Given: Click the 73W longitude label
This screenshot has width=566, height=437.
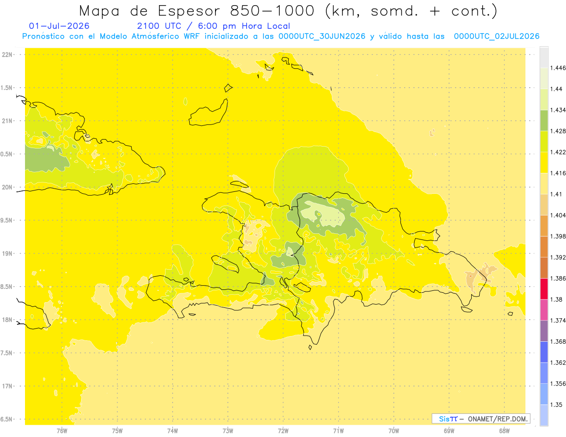Looking at the screenshot, I should point(228,430).
